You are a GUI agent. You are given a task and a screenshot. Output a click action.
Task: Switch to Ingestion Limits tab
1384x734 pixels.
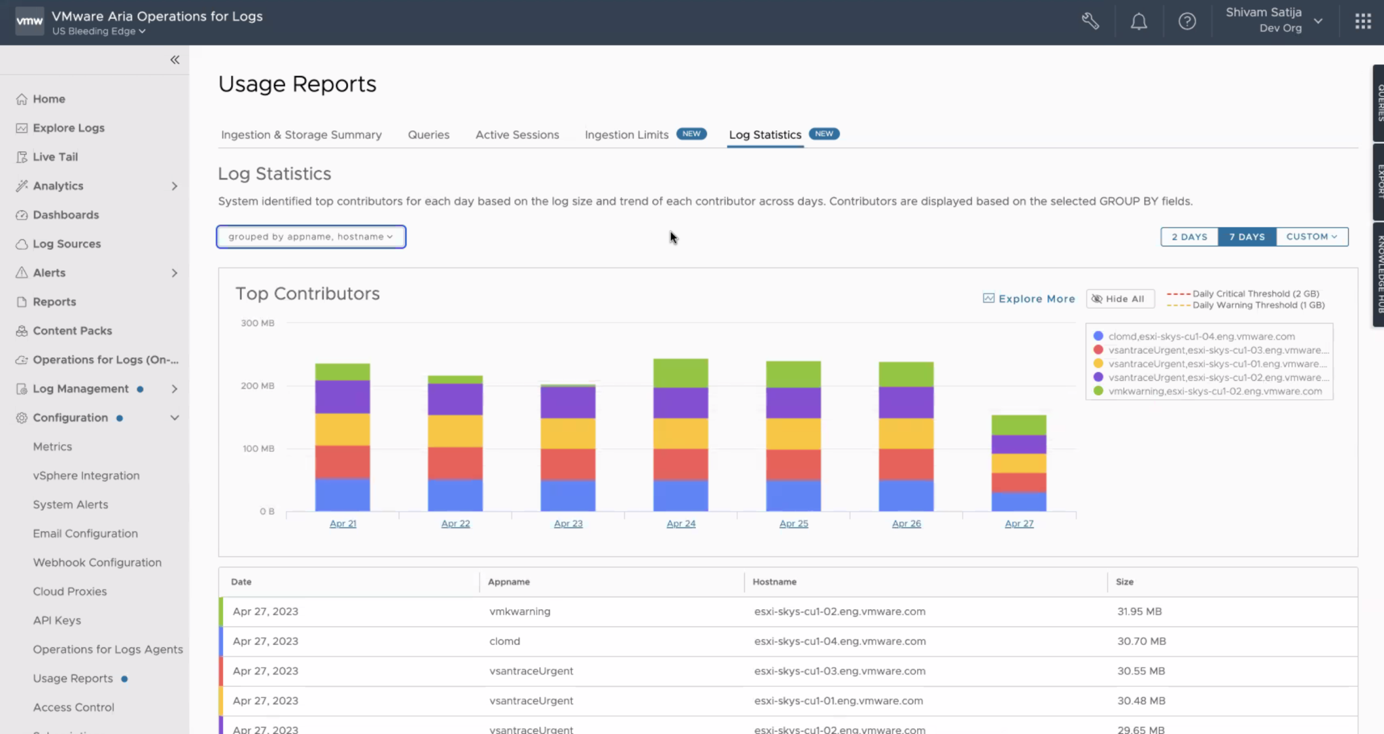(626, 135)
